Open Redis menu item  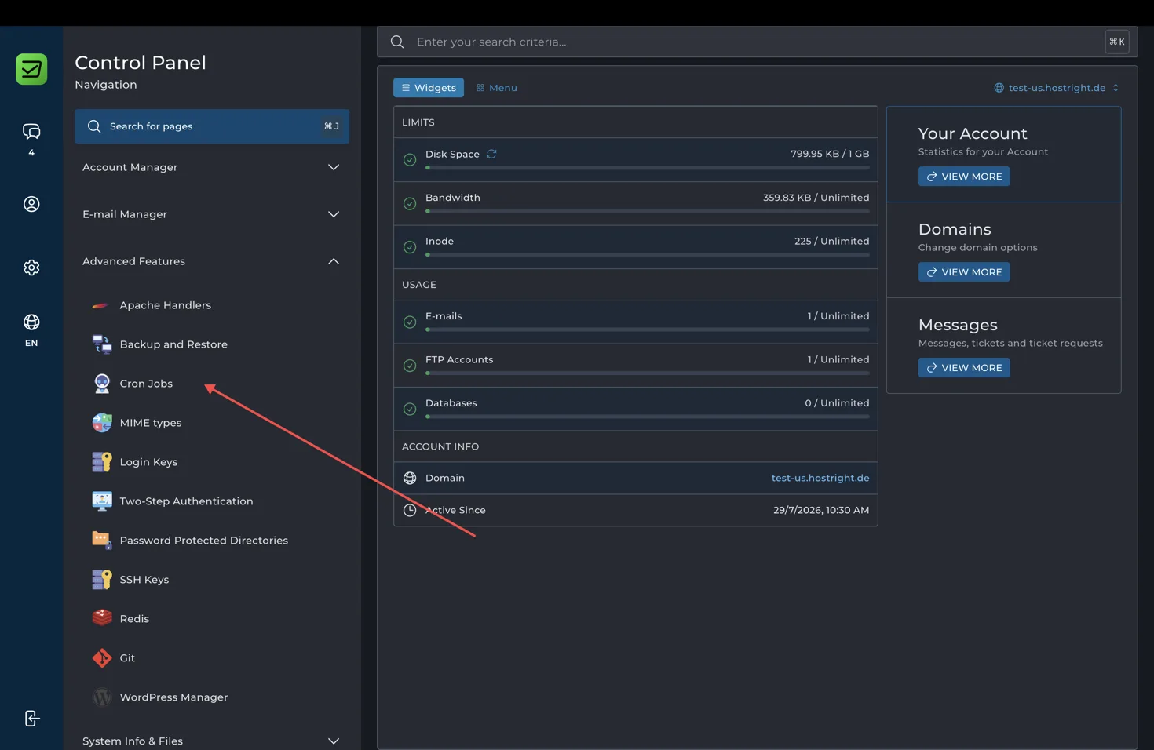point(134,619)
